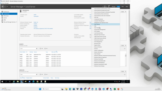Click the Tools menu

coord(118,7)
